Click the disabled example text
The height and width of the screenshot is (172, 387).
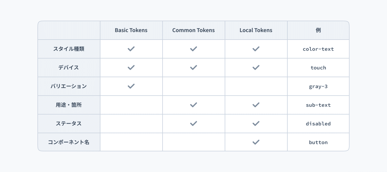tap(318, 124)
